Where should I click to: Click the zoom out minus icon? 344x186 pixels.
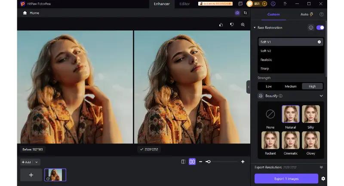[200, 162]
